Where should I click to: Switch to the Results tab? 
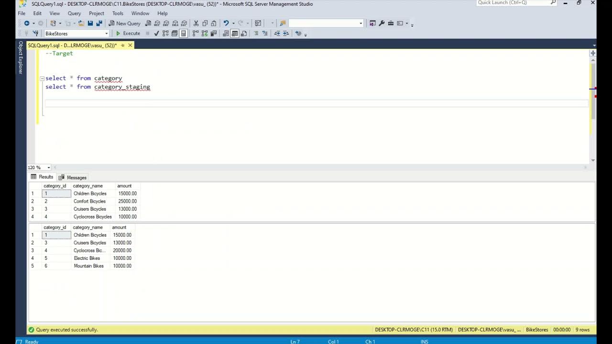pyautogui.click(x=42, y=177)
